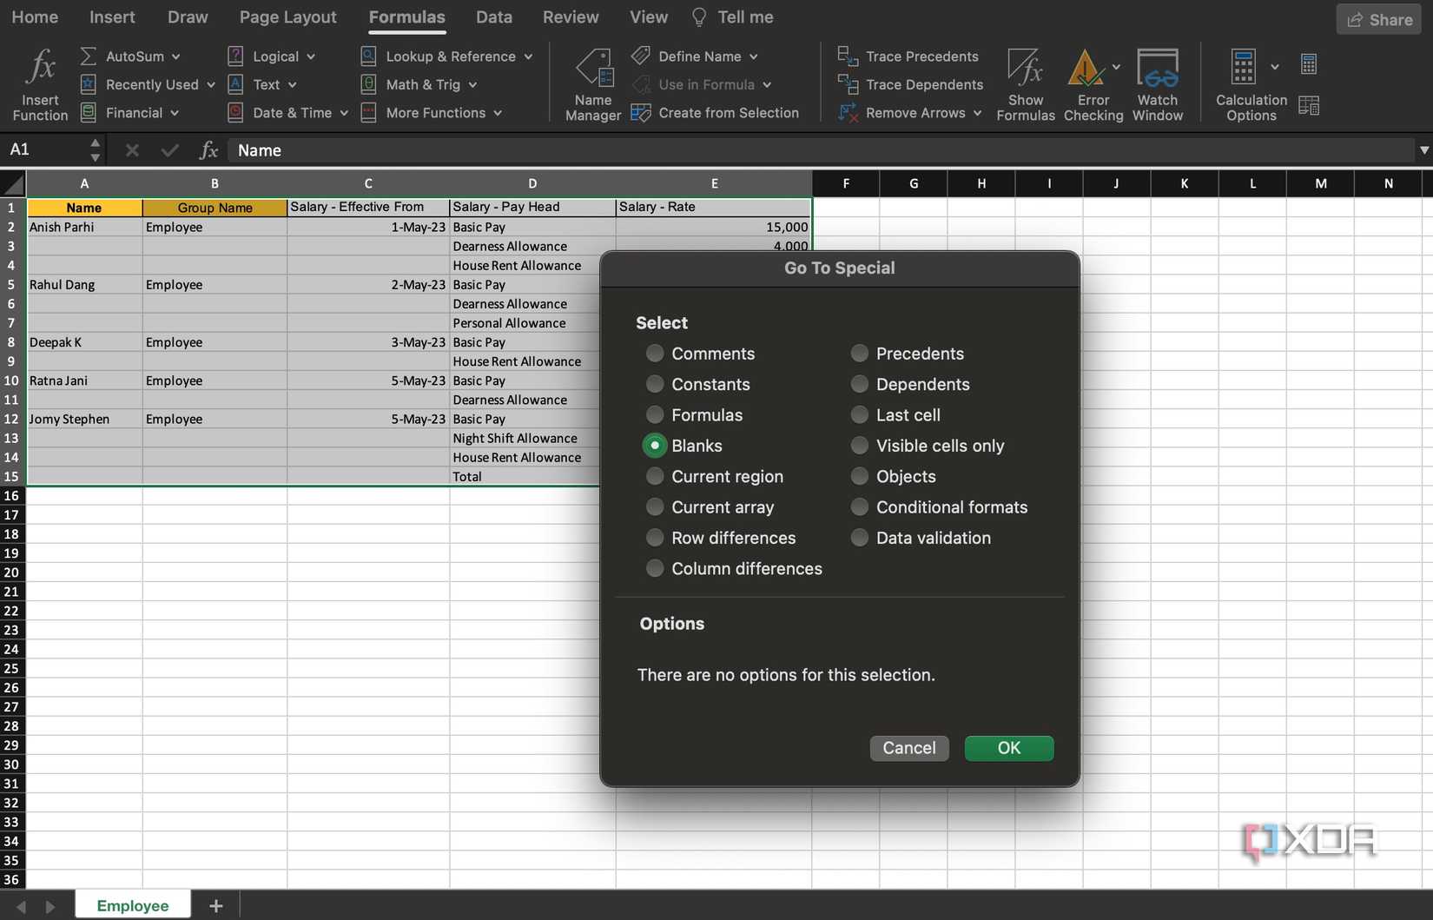Open the Watch Window
1433x920 pixels.
point(1158,83)
